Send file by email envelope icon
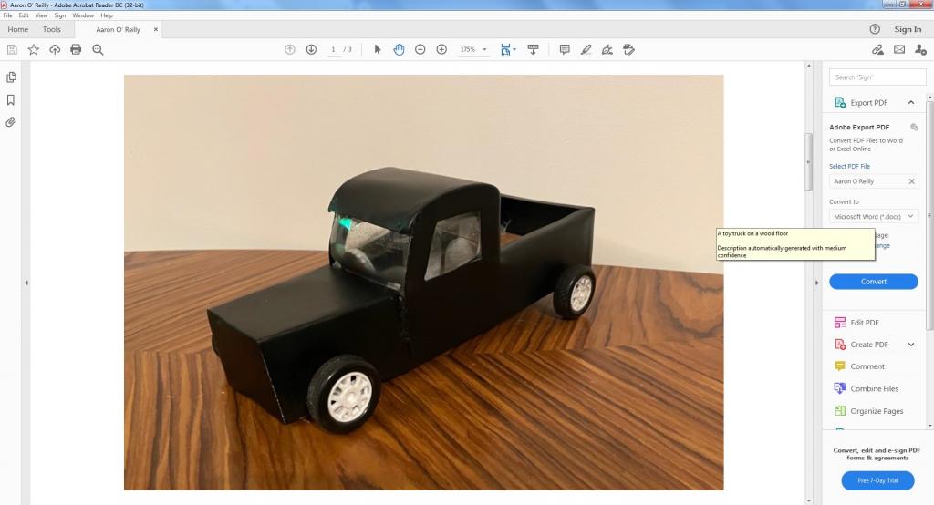Image resolution: width=934 pixels, height=505 pixels. click(899, 50)
